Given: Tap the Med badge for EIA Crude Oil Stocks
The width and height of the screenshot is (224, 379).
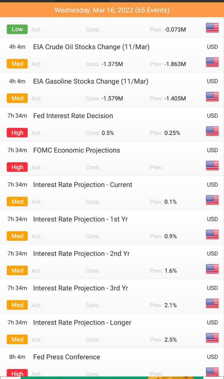Looking at the screenshot, I should [17, 64].
